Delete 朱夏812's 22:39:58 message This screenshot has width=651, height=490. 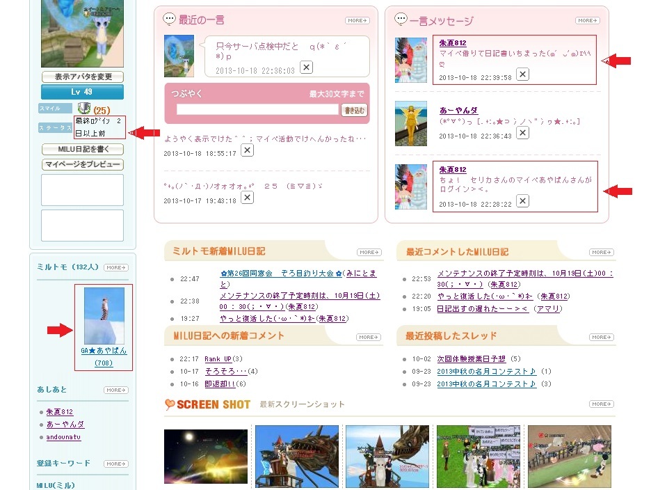tap(522, 74)
